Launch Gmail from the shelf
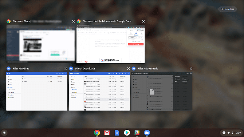Viewport: 244px width, 137px height. (x=107, y=133)
